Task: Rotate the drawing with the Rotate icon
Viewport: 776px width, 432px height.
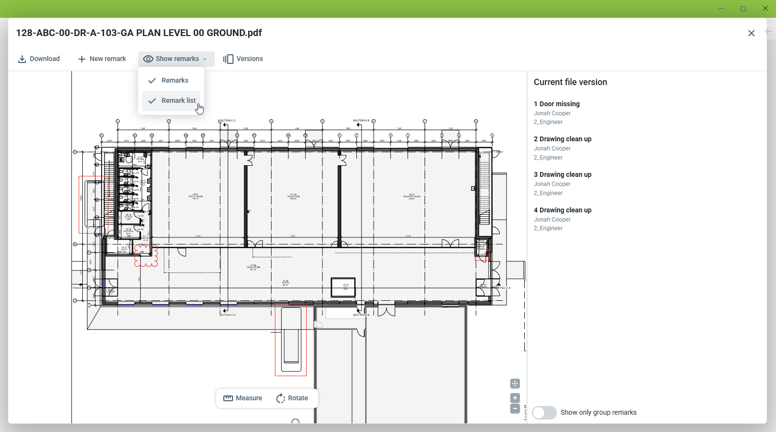Action: 281,398
